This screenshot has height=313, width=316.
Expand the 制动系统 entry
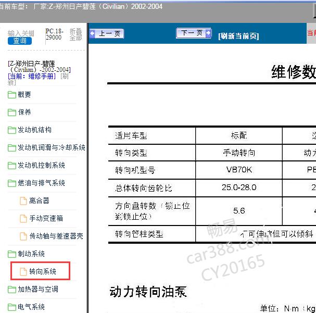[31, 254]
